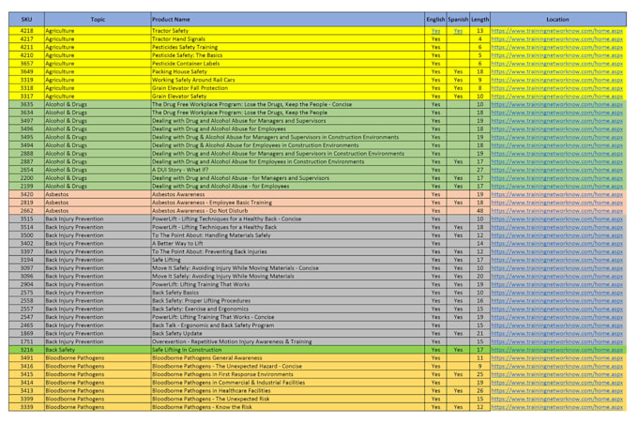Select the English column header
Viewport: 638px width, 423px height.
pyautogui.click(x=435, y=19)
